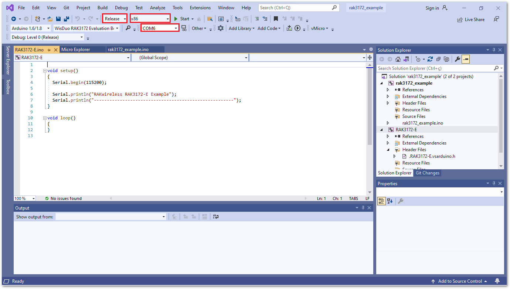Expand rak3172_example.ino tree node
The image size is (510, 289).
[x=388, y=123]
